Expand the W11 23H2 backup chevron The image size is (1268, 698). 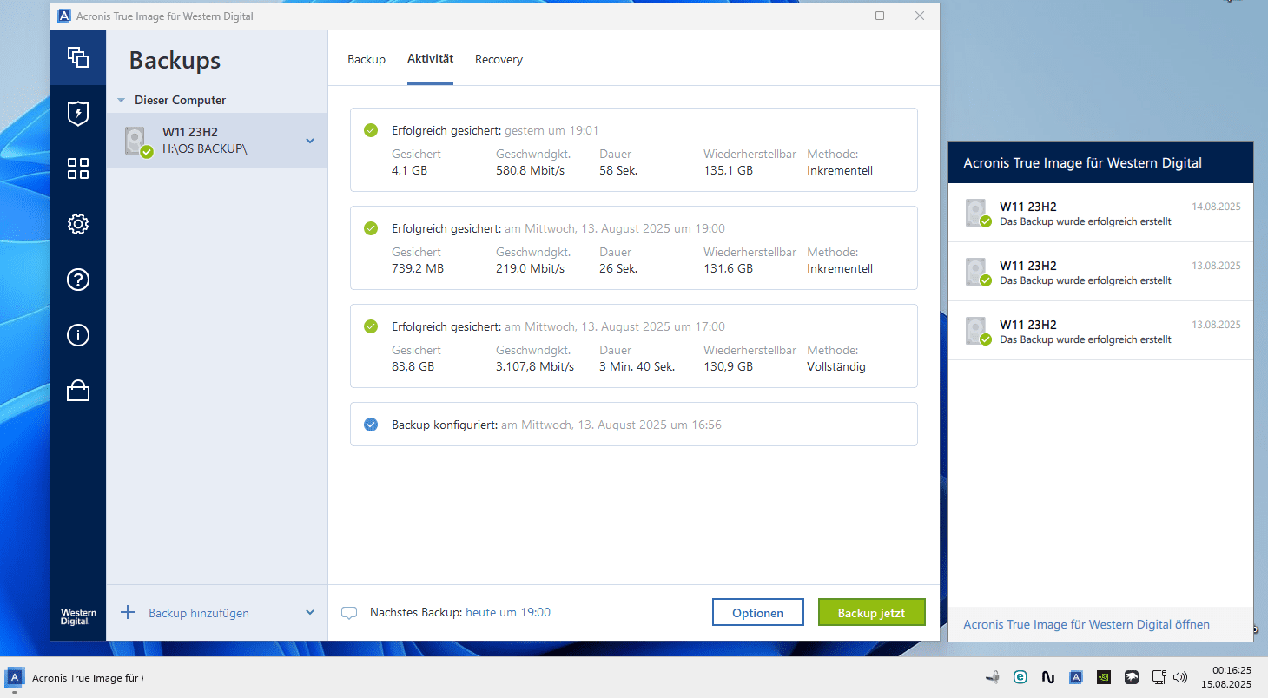coord(310,141)
